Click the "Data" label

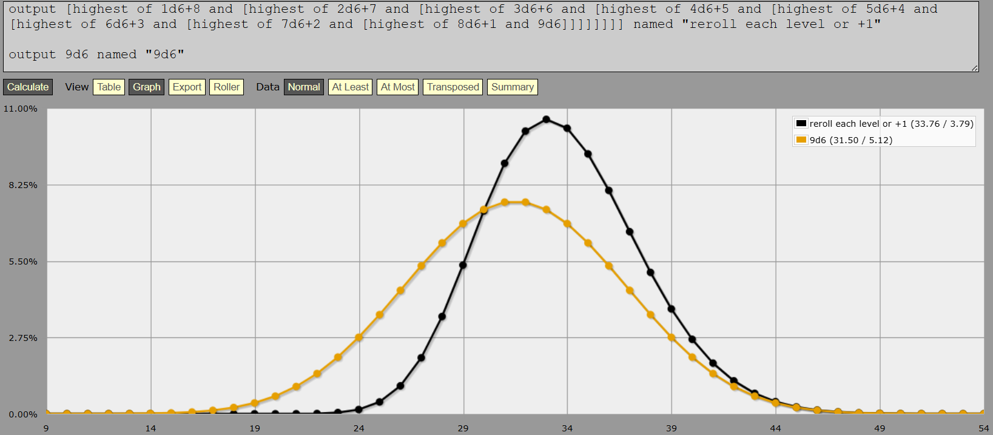[268, 87]
